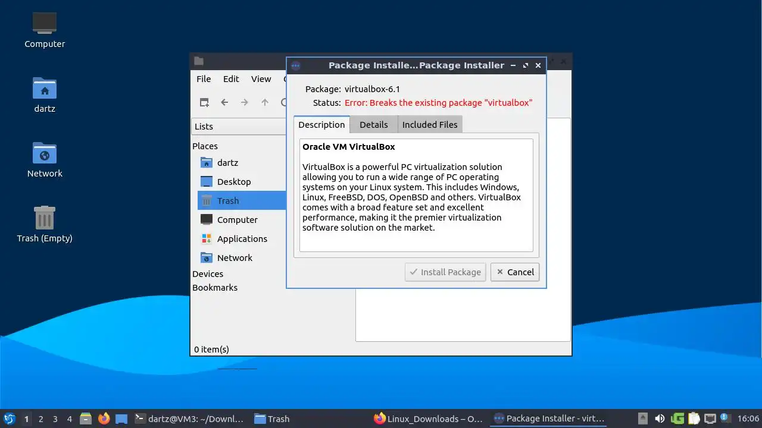762x428 pixels.
Task: Go back using the left arrow icon
Action: [224, 102]
